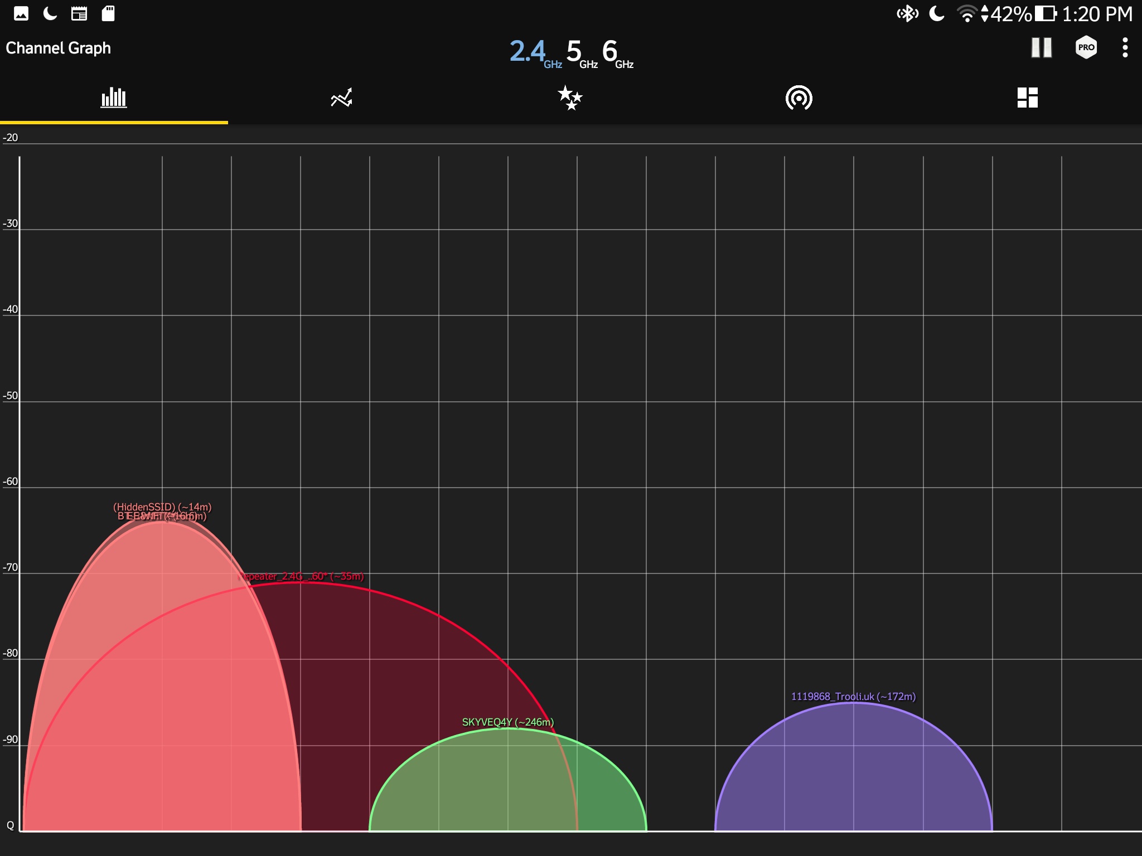
Task: Tap the SKYVEQ4Y network label
Action: coord(507,722)
